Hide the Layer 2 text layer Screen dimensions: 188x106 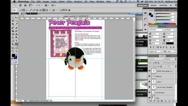(150, 82)
